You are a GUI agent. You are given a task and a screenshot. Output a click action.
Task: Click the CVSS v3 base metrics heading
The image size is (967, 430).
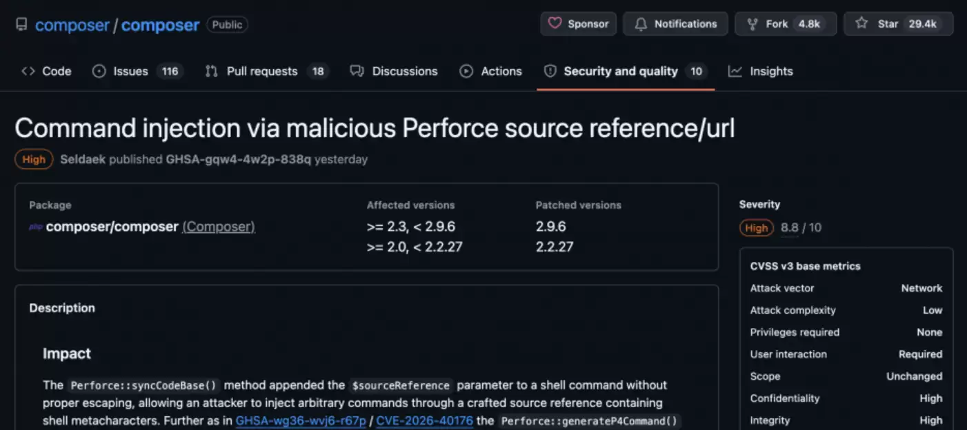click(x=806, y=266)
